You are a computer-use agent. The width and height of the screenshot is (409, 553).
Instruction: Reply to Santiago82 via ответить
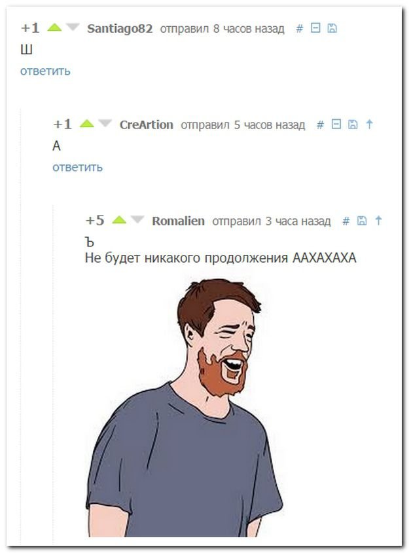coord(45,71)
